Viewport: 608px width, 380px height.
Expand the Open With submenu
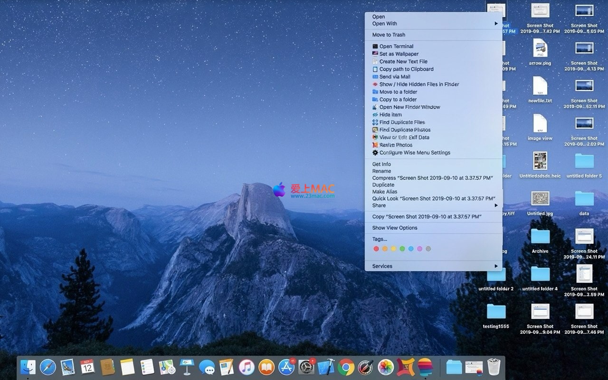496,24
